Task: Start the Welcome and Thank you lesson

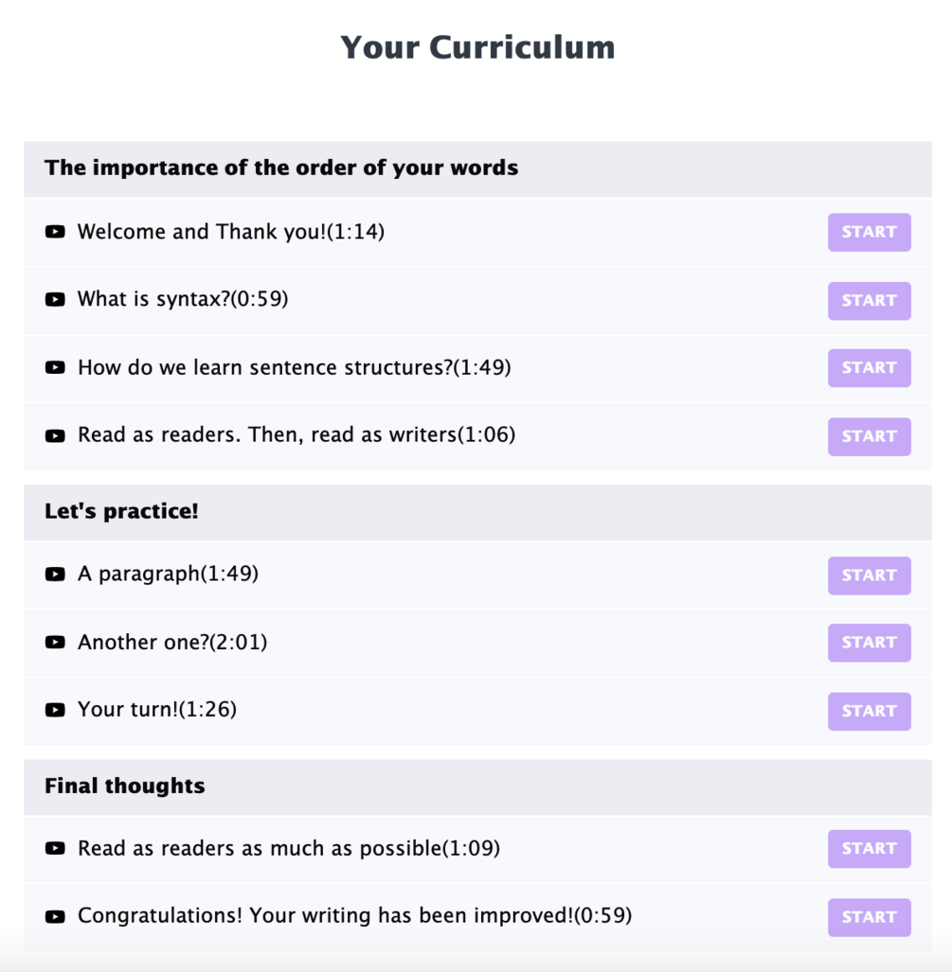Action: coord(869,232)
